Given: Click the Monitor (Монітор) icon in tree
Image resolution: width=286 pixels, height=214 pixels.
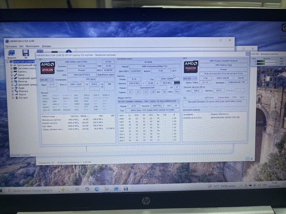Looking at the screenshot, I should tap(16, 81).
